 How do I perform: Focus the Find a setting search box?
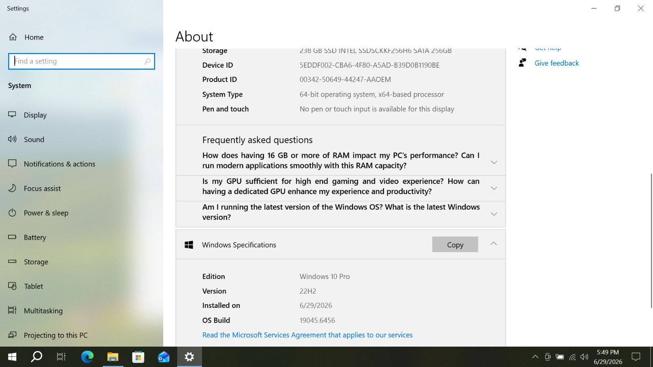click(x=82, y=61)
